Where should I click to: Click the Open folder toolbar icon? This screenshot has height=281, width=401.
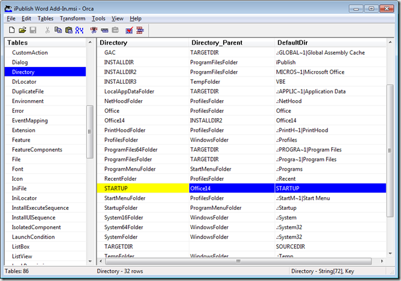tap(22, 30)
